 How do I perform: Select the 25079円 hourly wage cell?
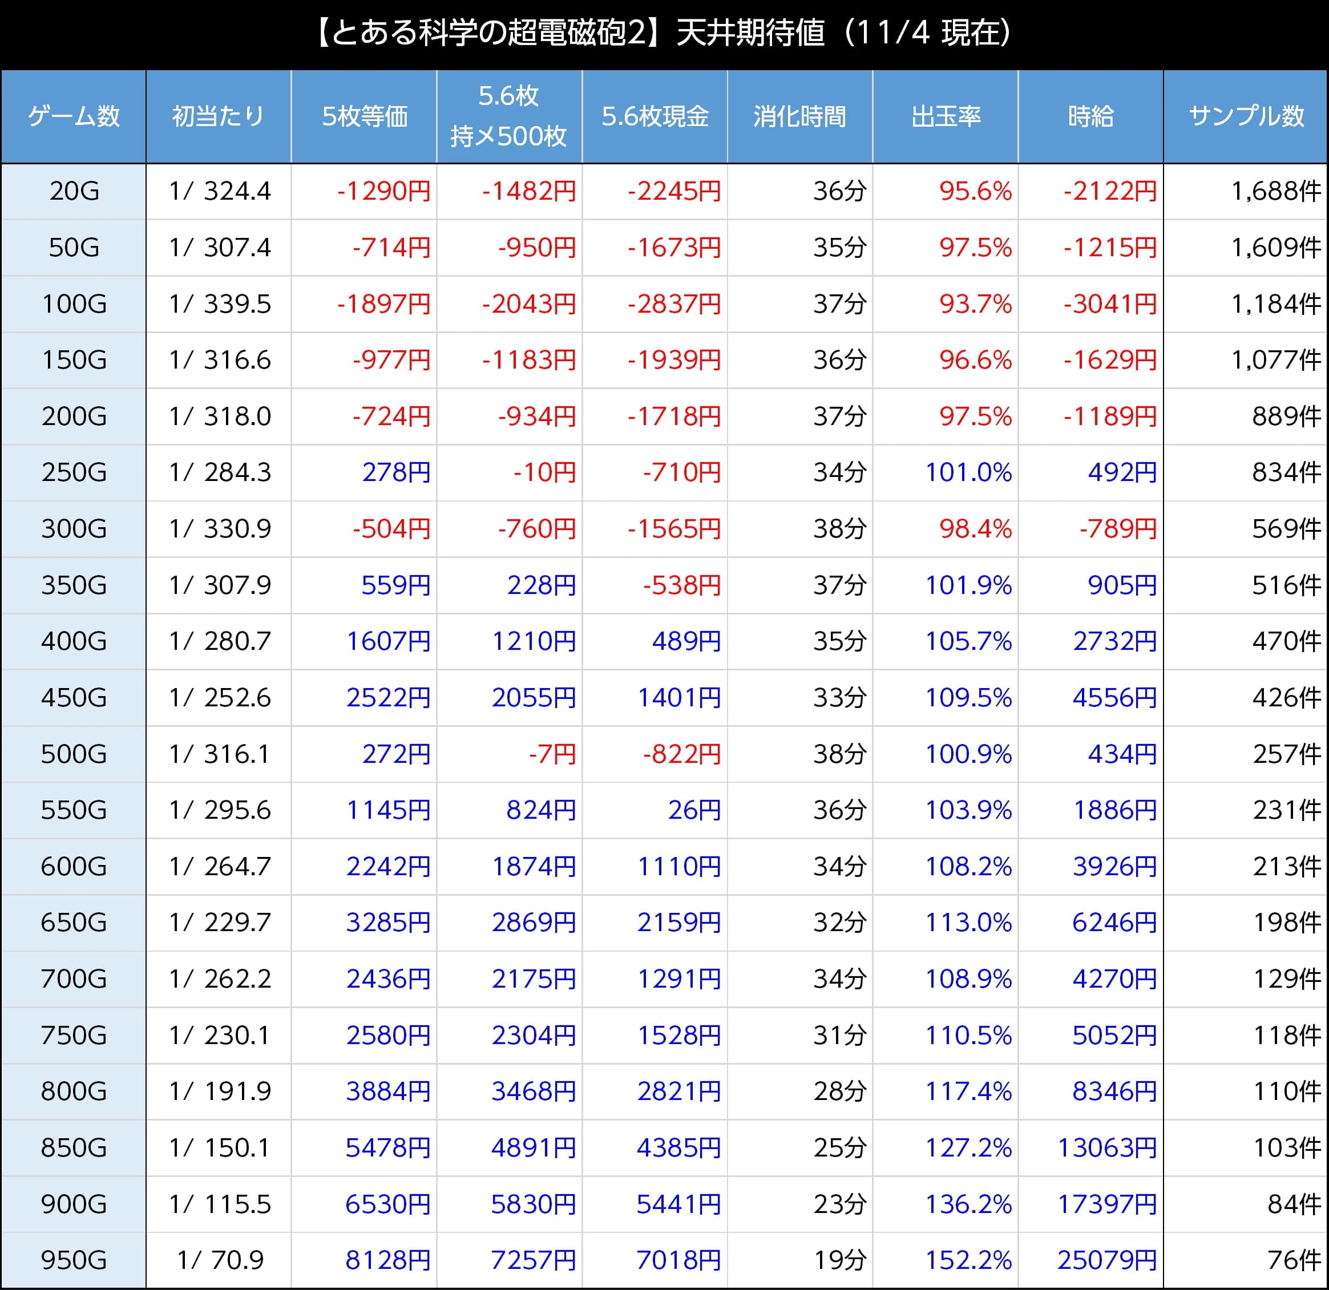click(1106, 1260)
